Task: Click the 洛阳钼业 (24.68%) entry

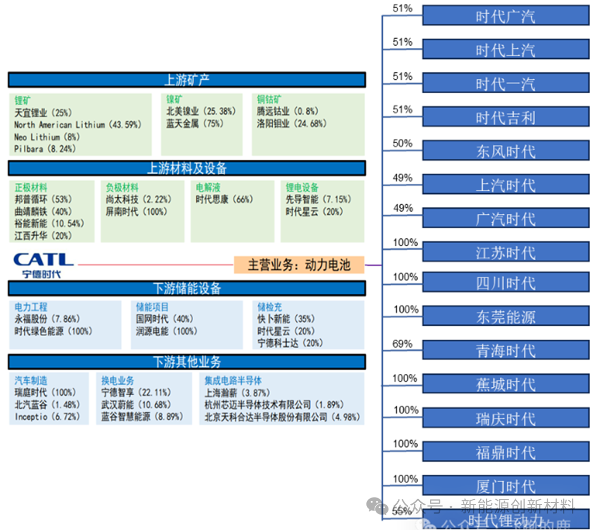Action: point(291,123)
